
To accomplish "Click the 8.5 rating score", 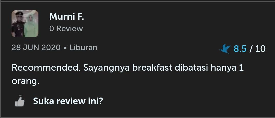I will tap(240, 49).
